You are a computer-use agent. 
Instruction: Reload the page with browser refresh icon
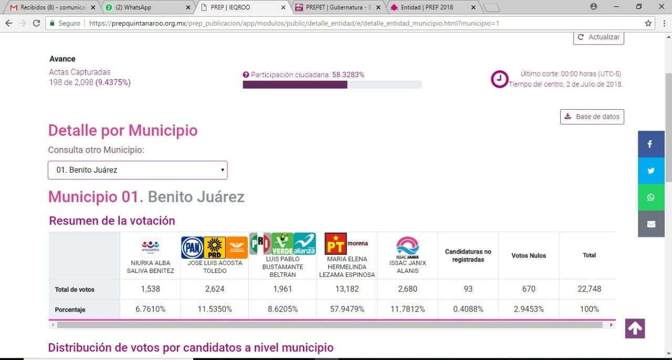coord(36,23)
